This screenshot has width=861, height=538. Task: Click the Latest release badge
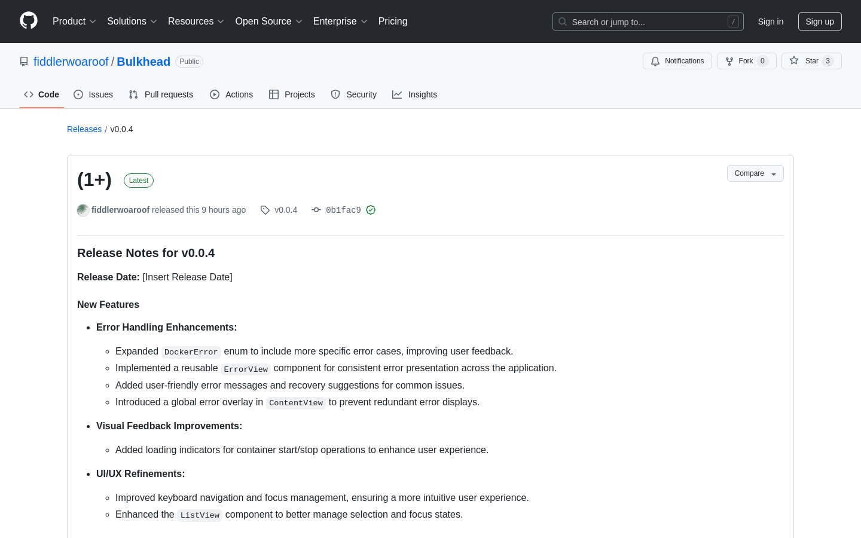[139, 181]
